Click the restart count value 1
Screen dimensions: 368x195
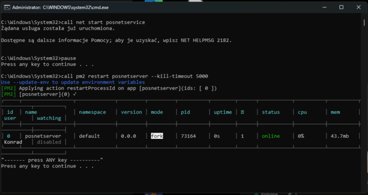pyautogui.click(x=242, y=136)
